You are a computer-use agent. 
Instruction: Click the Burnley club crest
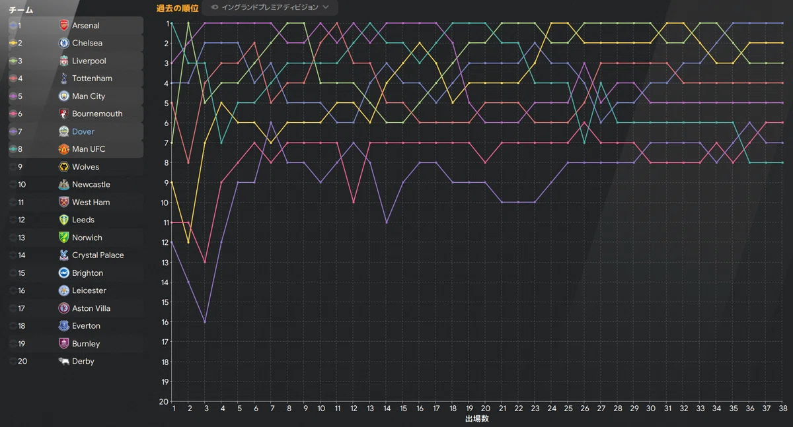click(x=64, y=343)
